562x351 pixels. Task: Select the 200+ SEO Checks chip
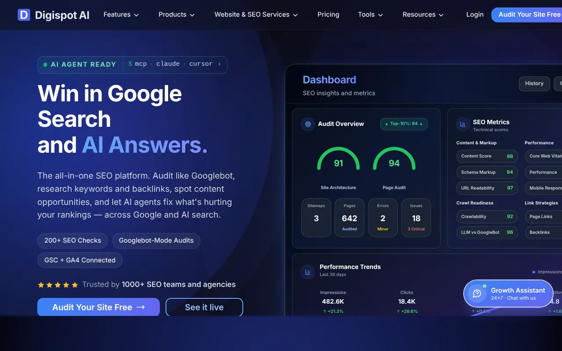point(73,240)
